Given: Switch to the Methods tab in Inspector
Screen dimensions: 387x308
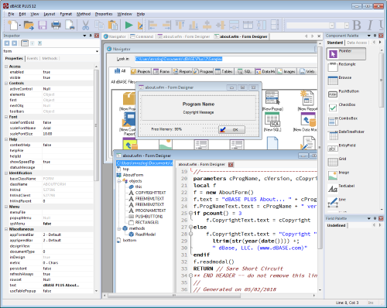Looking at the screenshot, I should [x=50, y=58].
